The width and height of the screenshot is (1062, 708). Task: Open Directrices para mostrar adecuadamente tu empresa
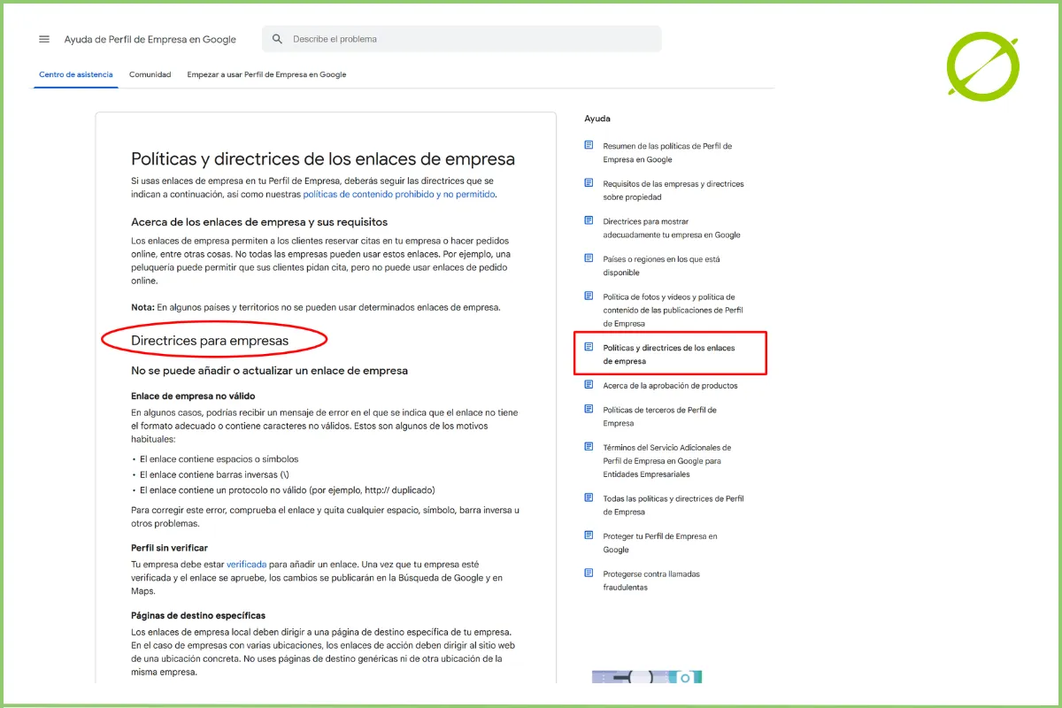click(x=671, y=228)
